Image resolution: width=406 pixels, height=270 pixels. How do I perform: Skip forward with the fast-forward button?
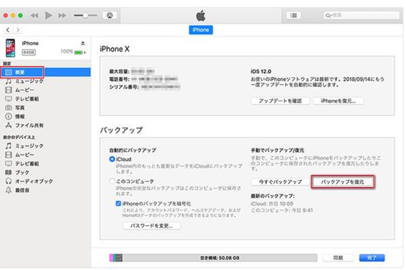click(62, 16)
